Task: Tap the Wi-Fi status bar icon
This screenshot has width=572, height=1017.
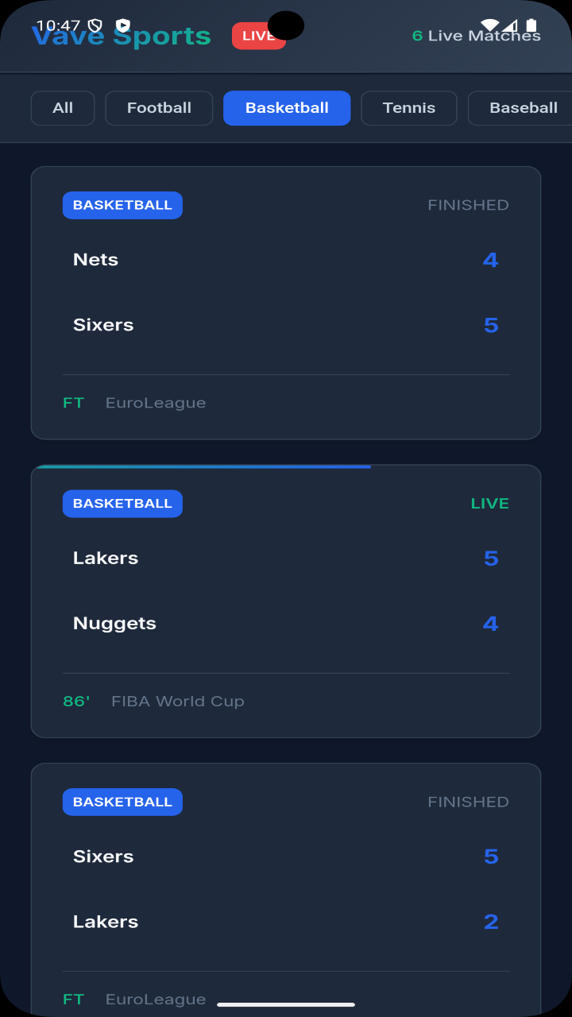Action: 490,25
